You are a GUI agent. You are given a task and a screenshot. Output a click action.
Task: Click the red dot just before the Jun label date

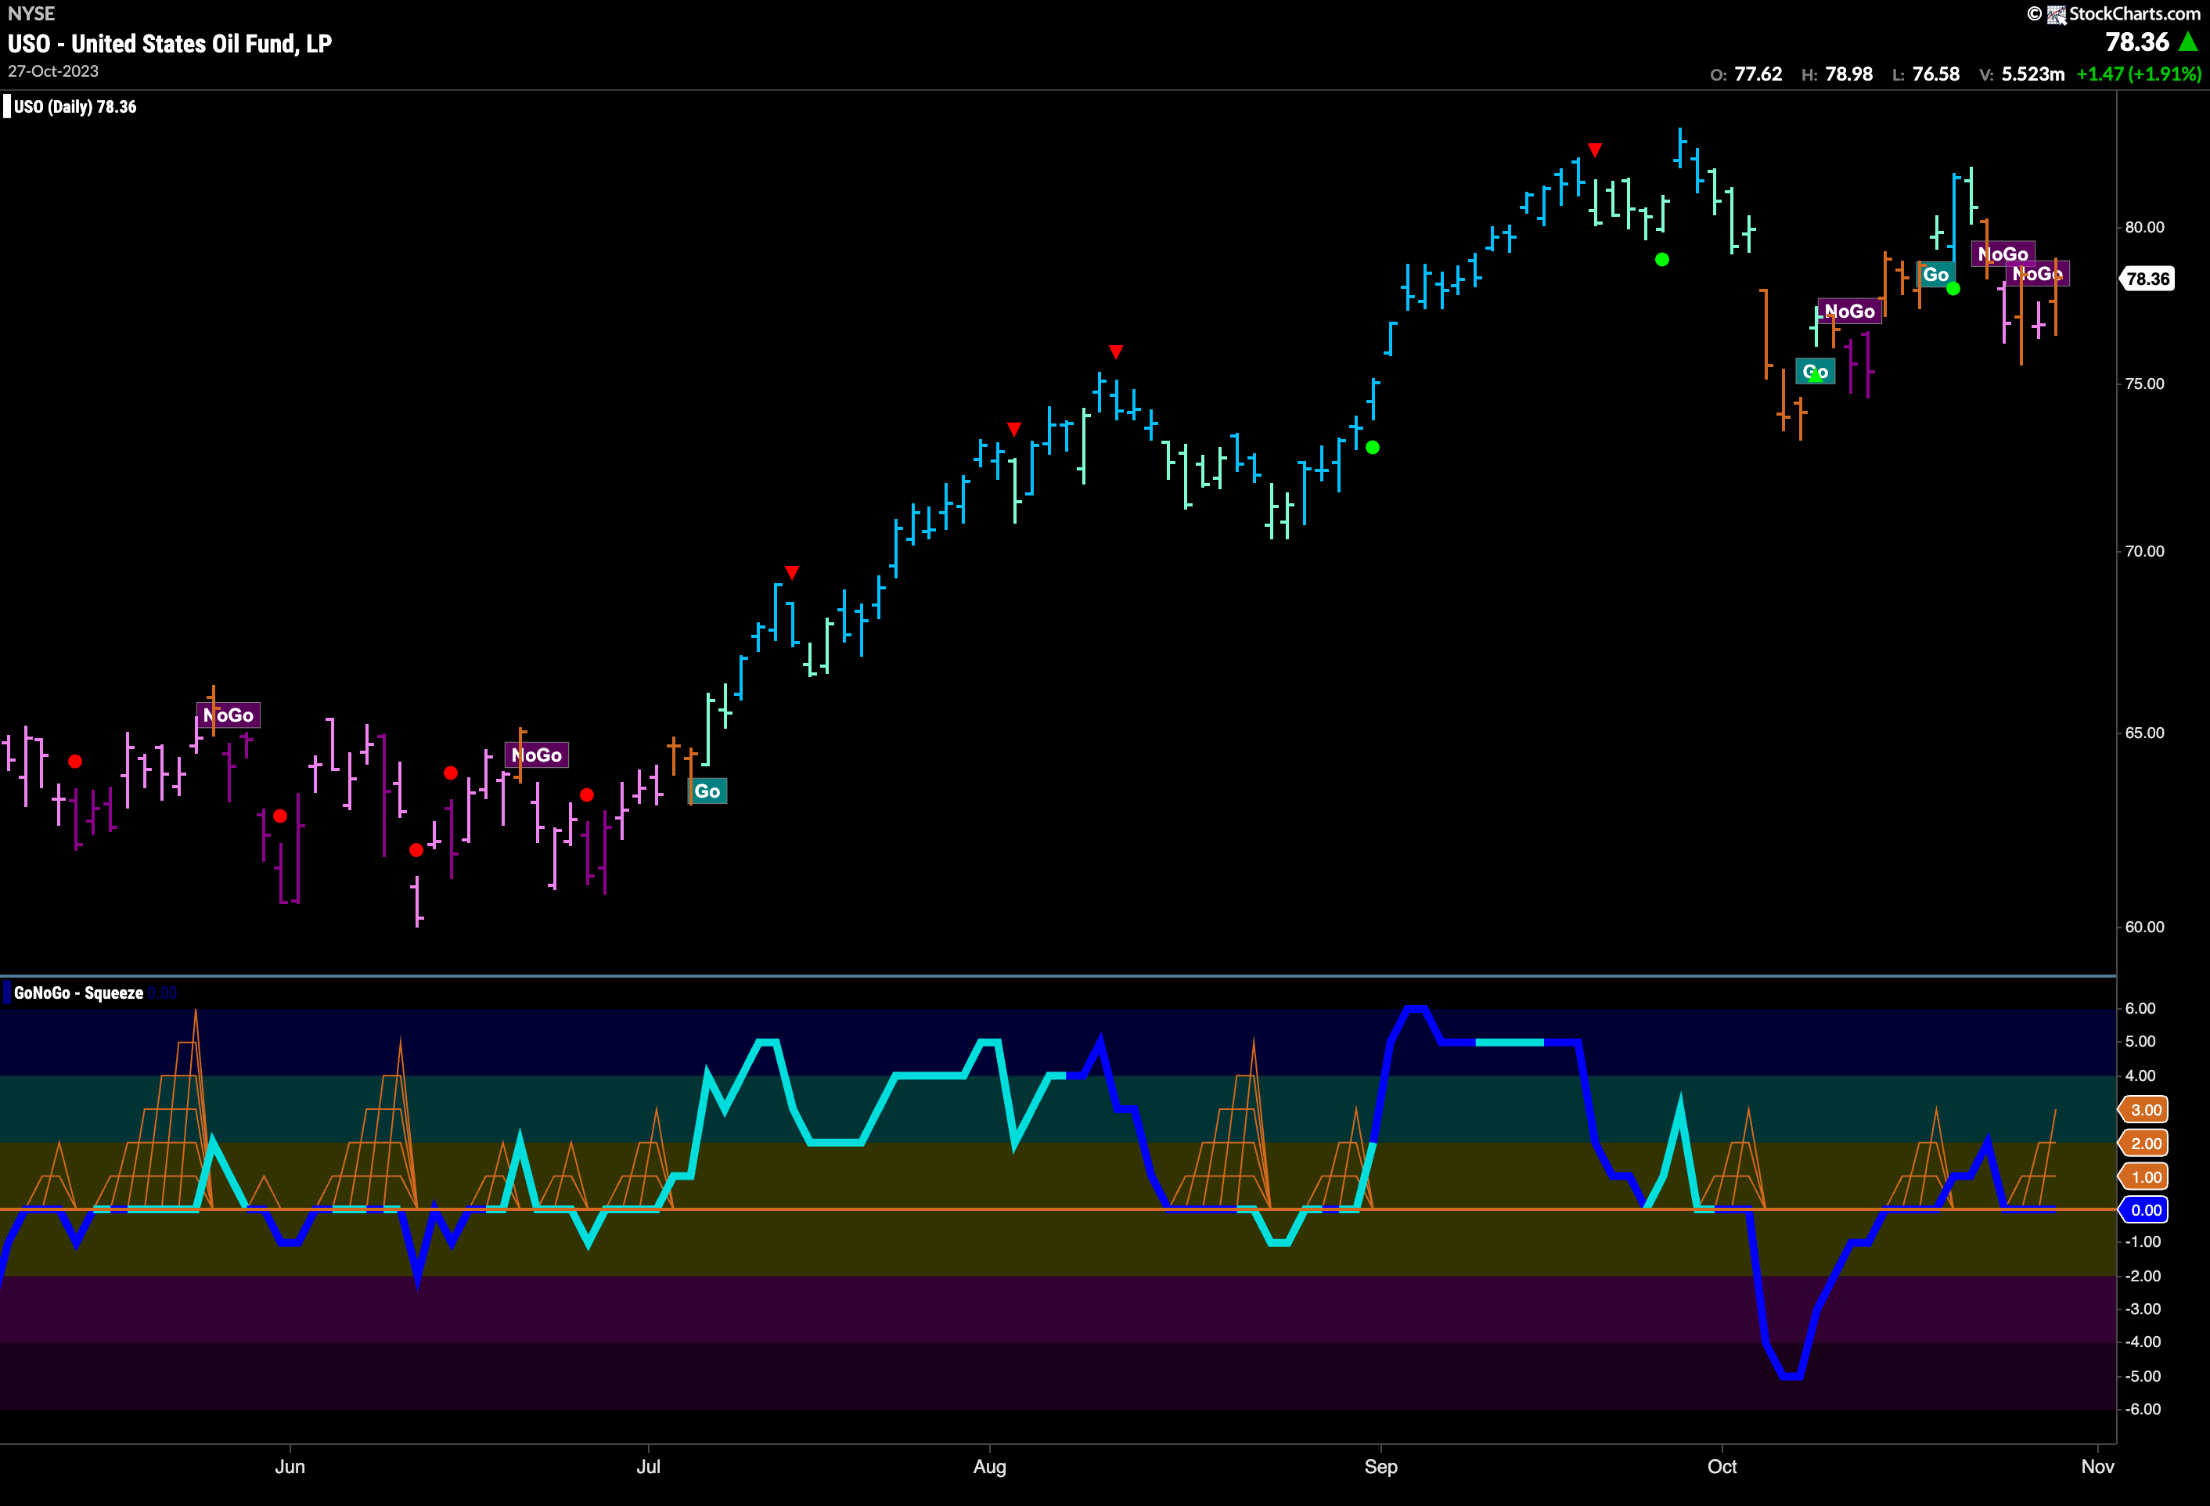(x=279, y=816)
